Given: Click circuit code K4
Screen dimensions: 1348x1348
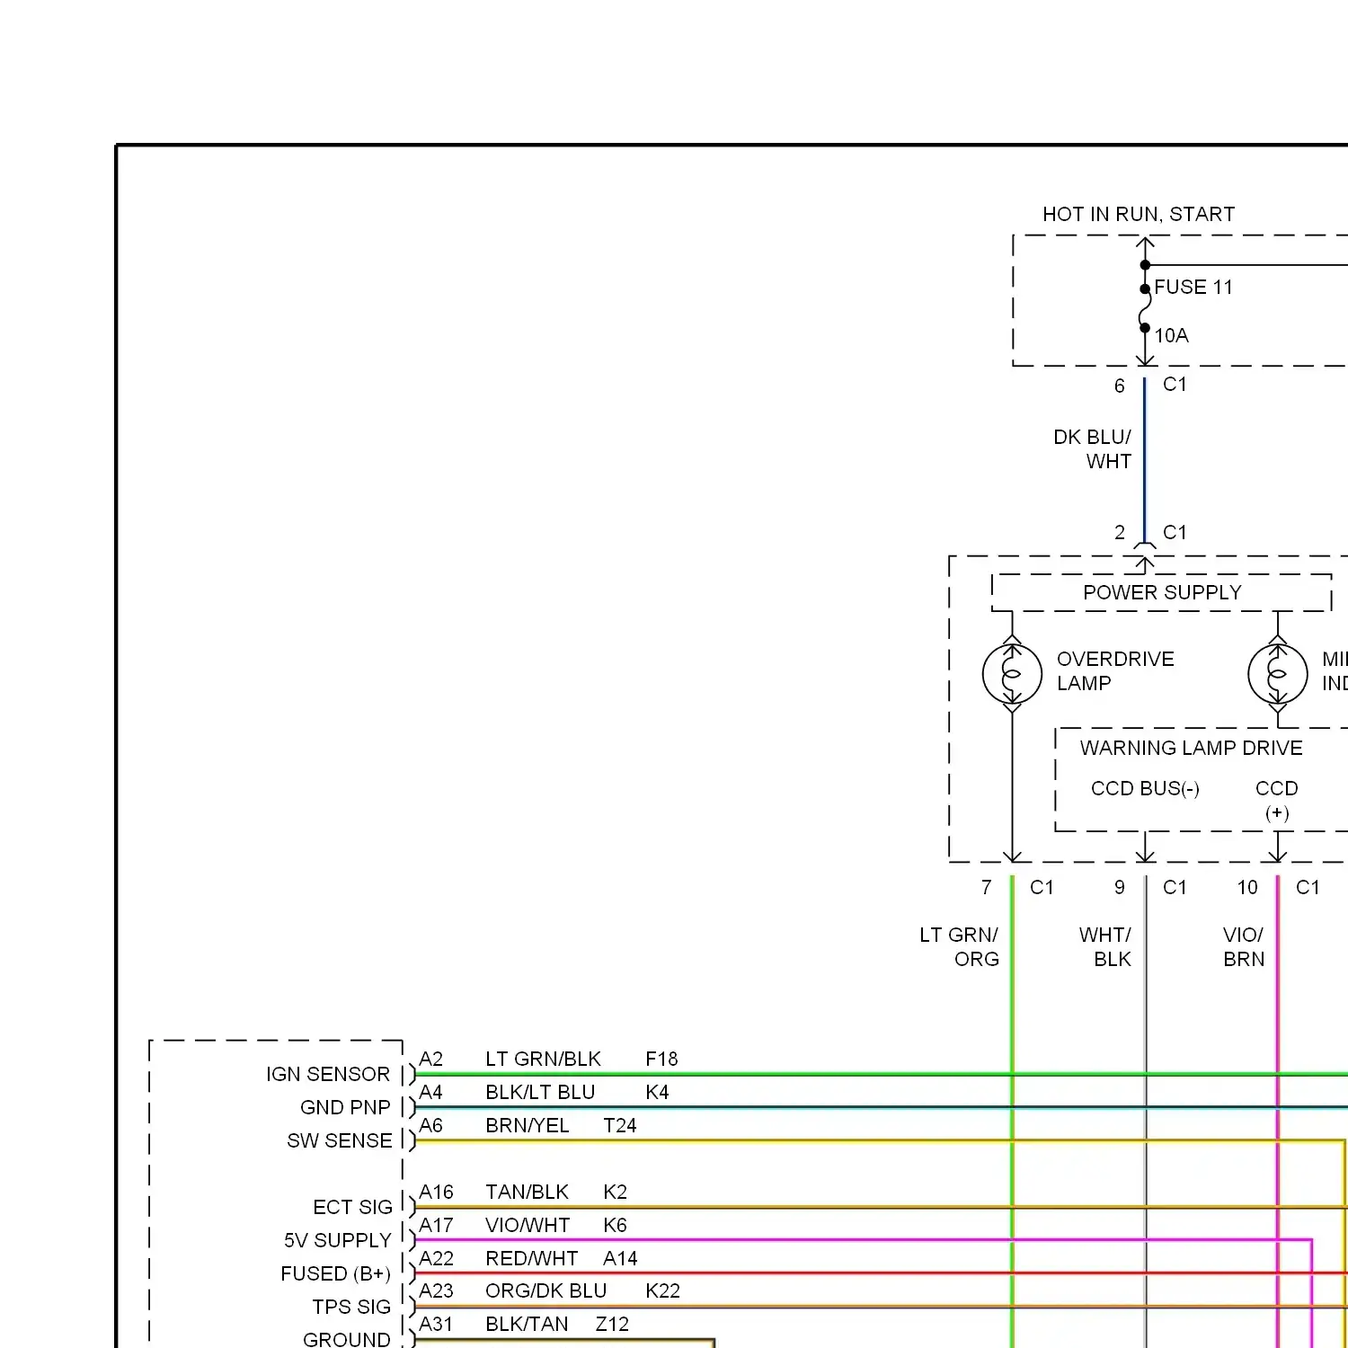Looking at the screenshot, I should (x=657, y=1093).
